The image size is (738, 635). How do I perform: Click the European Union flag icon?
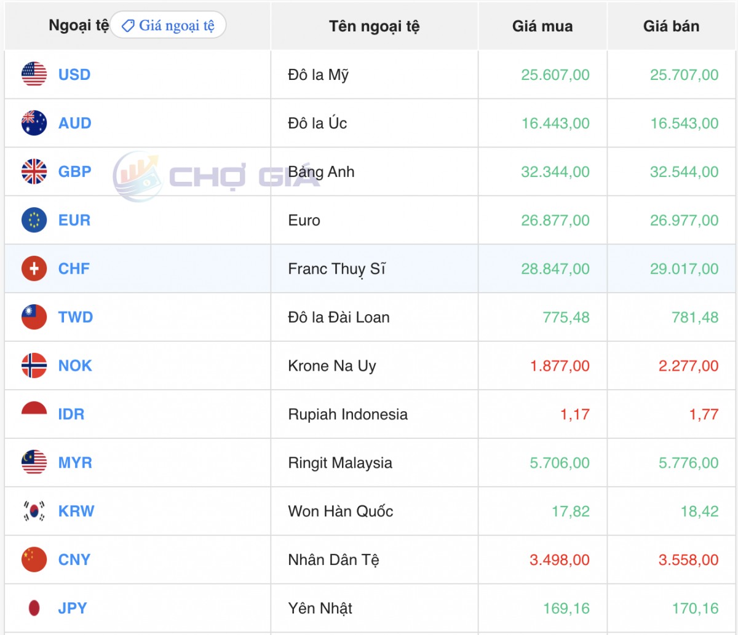[34, 220]
